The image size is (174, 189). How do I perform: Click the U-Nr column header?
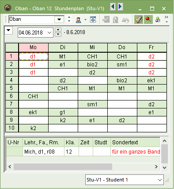[14, 143]
